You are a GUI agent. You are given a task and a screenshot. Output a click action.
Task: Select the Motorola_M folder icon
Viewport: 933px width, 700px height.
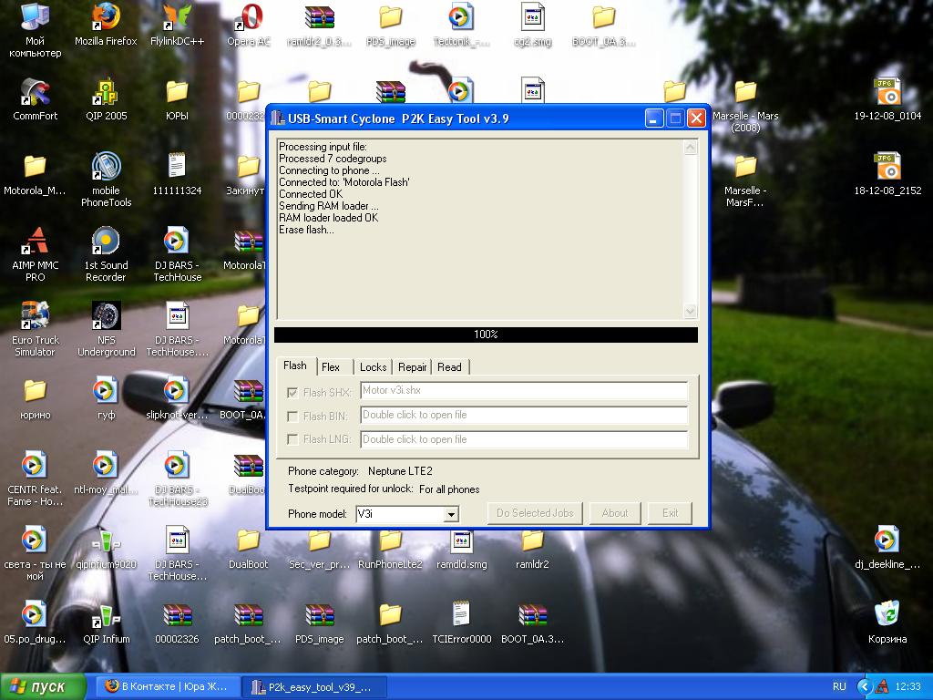pos(36,174)
